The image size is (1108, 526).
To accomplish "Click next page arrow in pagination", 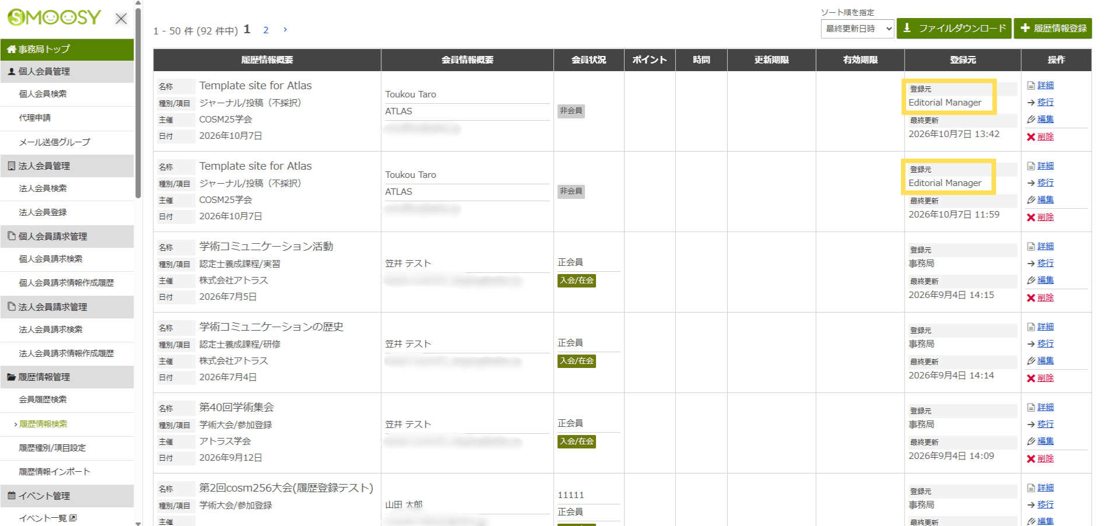I will pyautogui.click(x=285, y=29).
